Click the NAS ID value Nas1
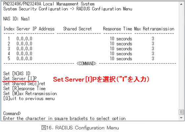This screenshot has width=185, height=135. 25,19
